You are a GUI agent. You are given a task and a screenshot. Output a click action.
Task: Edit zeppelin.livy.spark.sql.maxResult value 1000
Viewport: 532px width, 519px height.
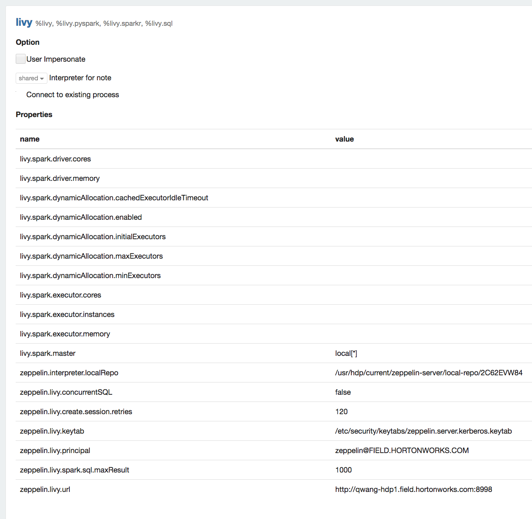(x=344, y=470)
